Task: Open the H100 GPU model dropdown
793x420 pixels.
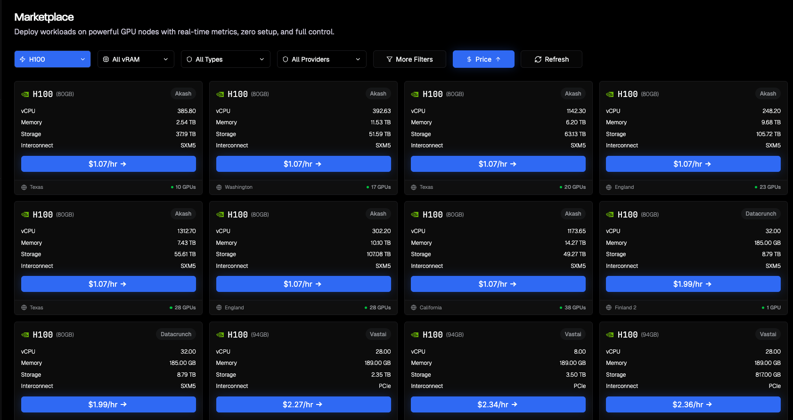Action: (x=52, y=59)
